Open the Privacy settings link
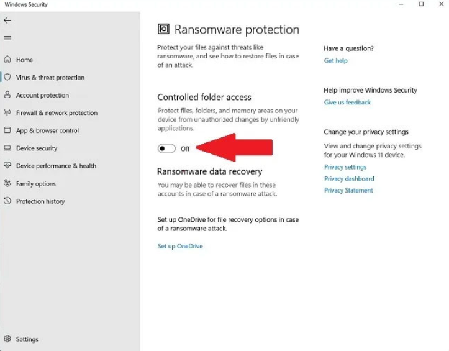Image resolution: width=449 pixels, height=351 pixels. point(345,167)
